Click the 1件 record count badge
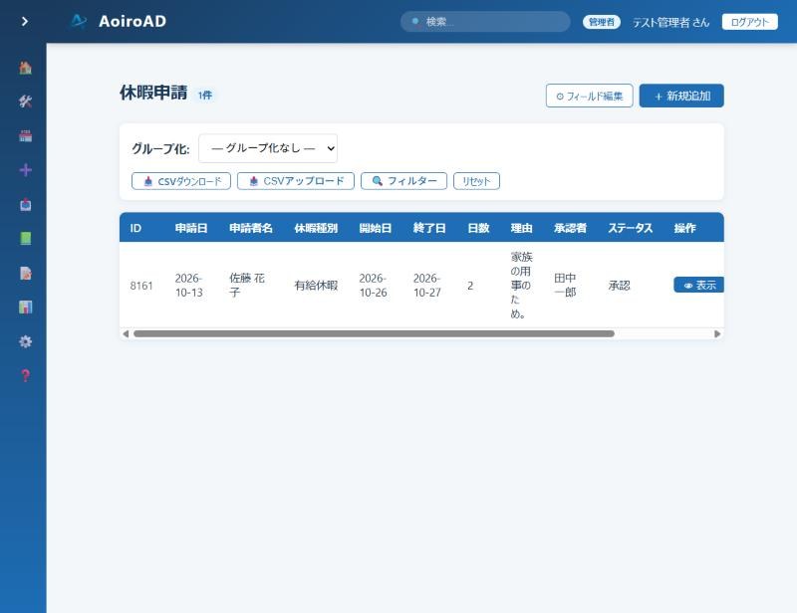The image size is (797, 613). click(205, 95)
